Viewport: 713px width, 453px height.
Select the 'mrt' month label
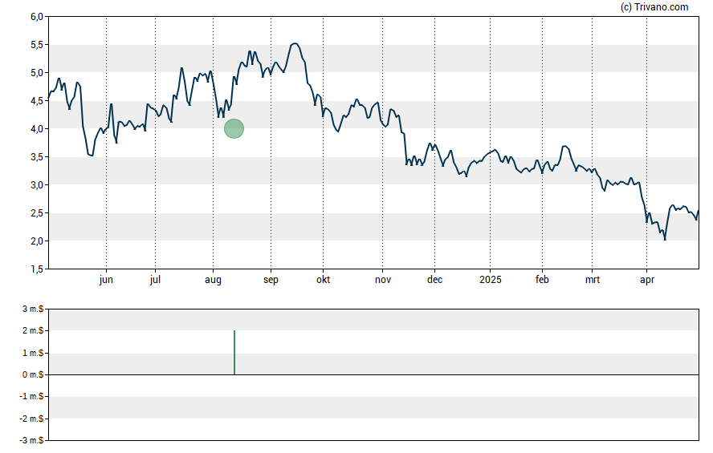[x=592, y=280]
